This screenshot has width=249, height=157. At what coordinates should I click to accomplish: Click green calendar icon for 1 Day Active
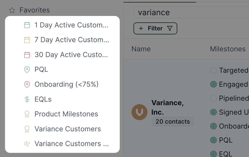[x=27, y=25]
